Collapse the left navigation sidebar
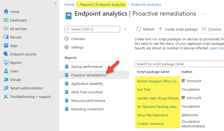 (x=56, y=3)
